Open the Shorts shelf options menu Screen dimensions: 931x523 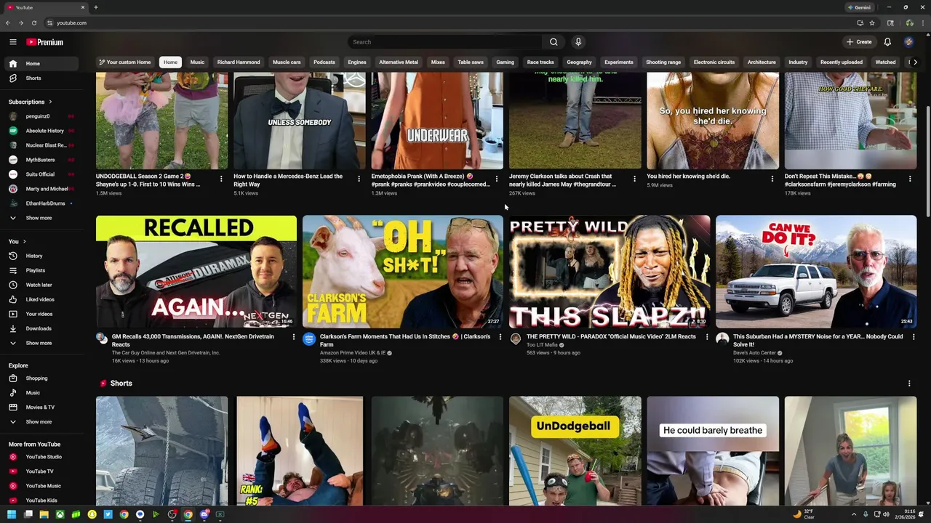[909, 384]
